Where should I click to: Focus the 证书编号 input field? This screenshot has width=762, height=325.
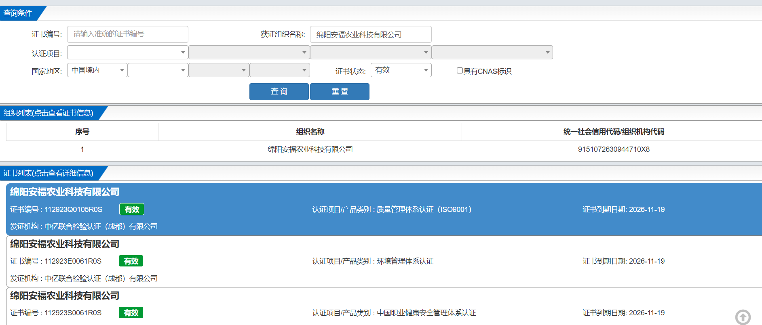tap(128, 34)
